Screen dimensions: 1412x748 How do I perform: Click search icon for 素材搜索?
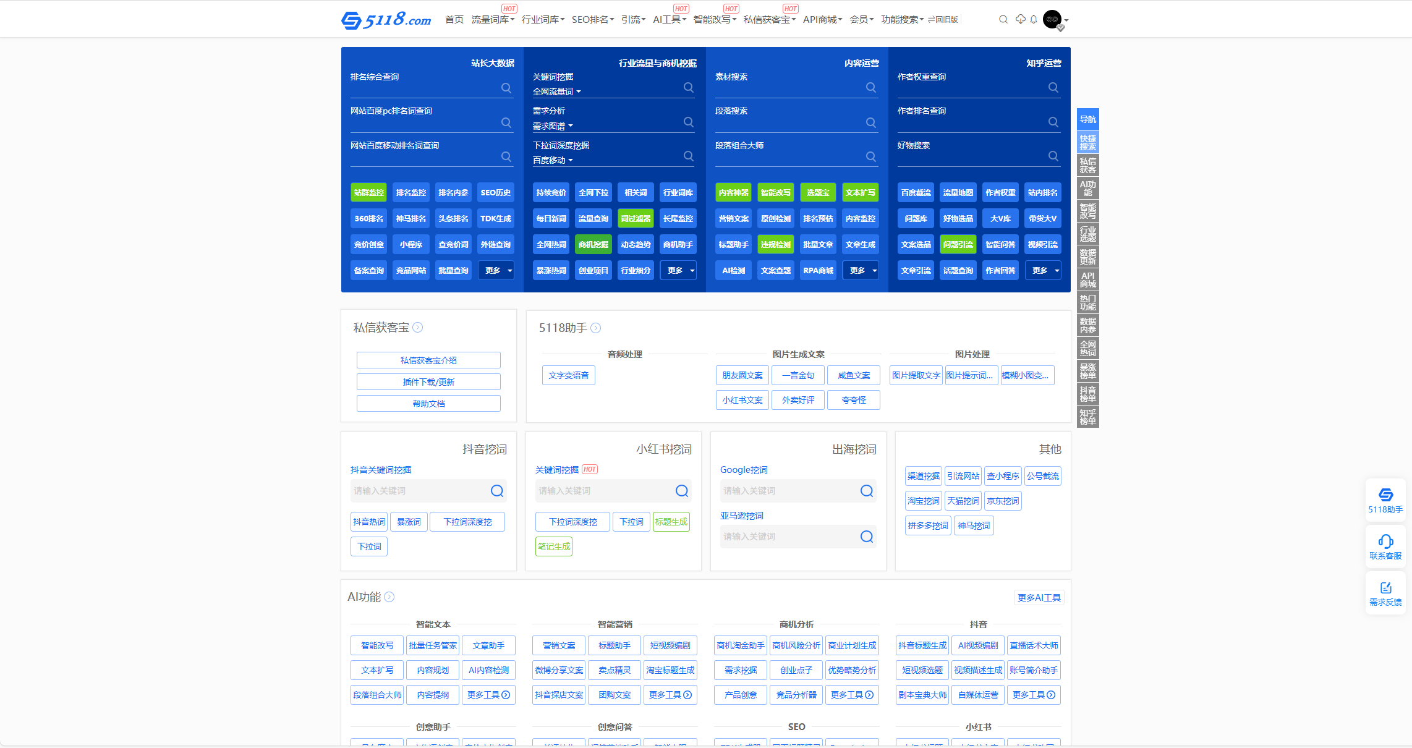point(871,88)
